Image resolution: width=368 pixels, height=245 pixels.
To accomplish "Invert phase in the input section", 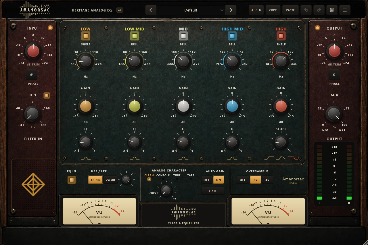I will click(32, 74).
